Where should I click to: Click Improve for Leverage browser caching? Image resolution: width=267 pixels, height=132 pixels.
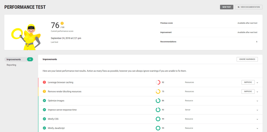click(248, 82)
